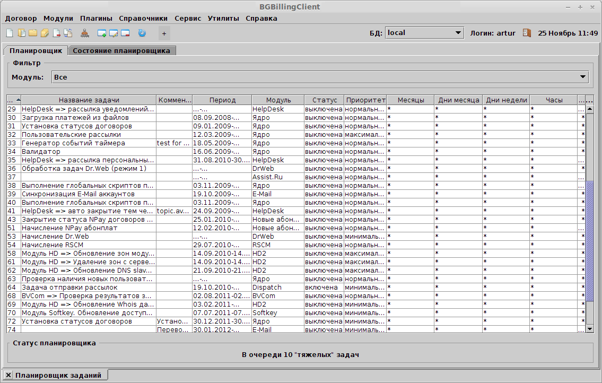The image size is (602, 383).
Task: Click the document-with-arrows transfer icon
Action: (68, 33)
